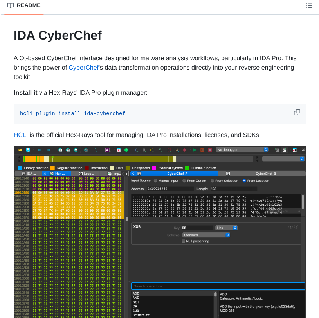Copy the install command using the copy icon
319x318 pixels.
(297, 112)
